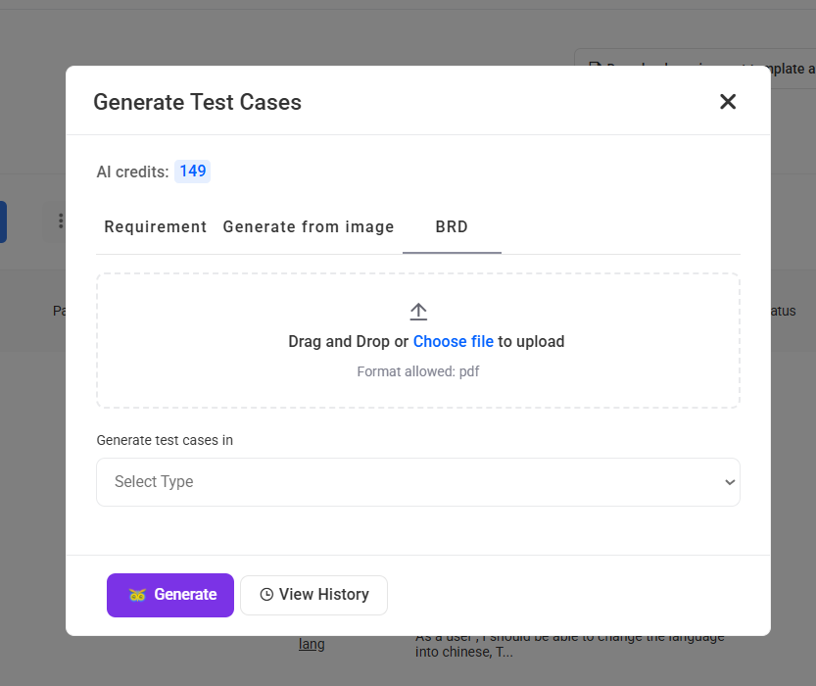The width and height of the screenshot is (816, 686).
Task: Click the AI credits 149 badge
Action: point(193,171)
